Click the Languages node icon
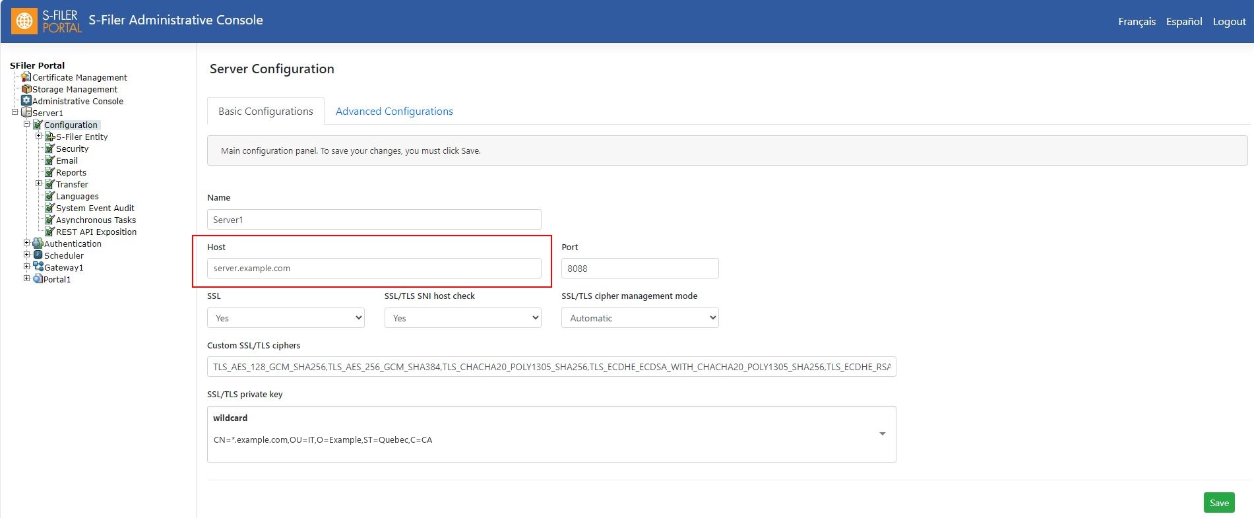The image size is (1254, 518). (50, 196)
